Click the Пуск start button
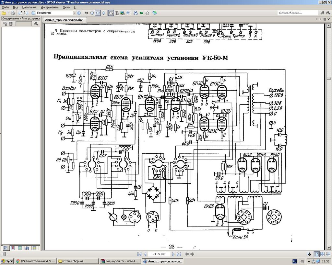The image size is (332, 265). (7, 261)
